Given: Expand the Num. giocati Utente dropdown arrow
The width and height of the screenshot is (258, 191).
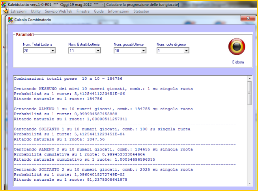Looking at the screenshot, I should coord(144,51).
